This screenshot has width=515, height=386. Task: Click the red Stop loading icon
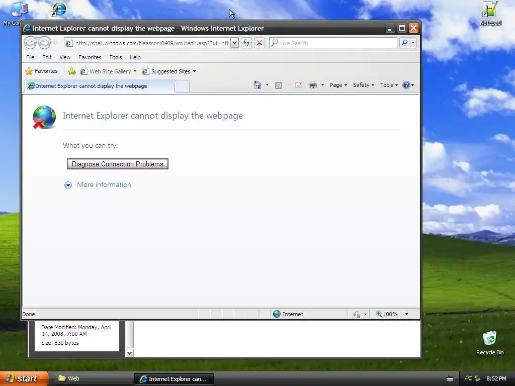coord(260,43)
